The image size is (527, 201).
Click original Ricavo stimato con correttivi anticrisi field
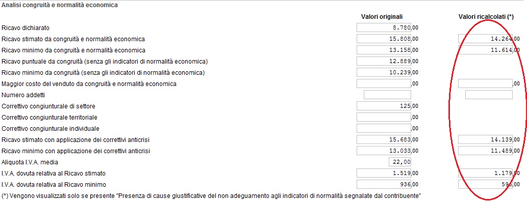pos(384,139)
